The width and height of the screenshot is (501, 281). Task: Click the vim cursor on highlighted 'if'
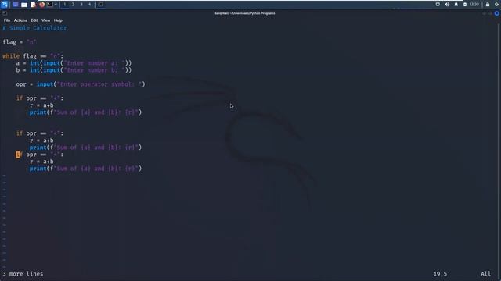[18, 155]
